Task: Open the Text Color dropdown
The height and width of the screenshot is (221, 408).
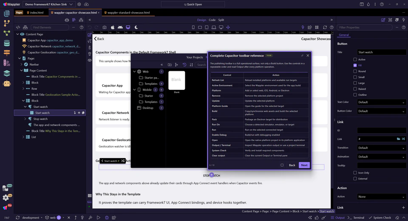Action: [x=381, y=102]
